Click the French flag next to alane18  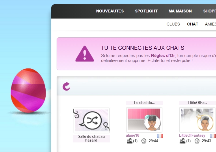pyautogui.click(x=160, y=136)
